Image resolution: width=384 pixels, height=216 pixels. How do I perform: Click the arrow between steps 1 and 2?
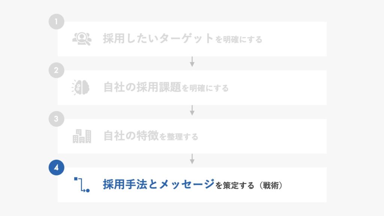pyautogui.click(x=192, y=61)
